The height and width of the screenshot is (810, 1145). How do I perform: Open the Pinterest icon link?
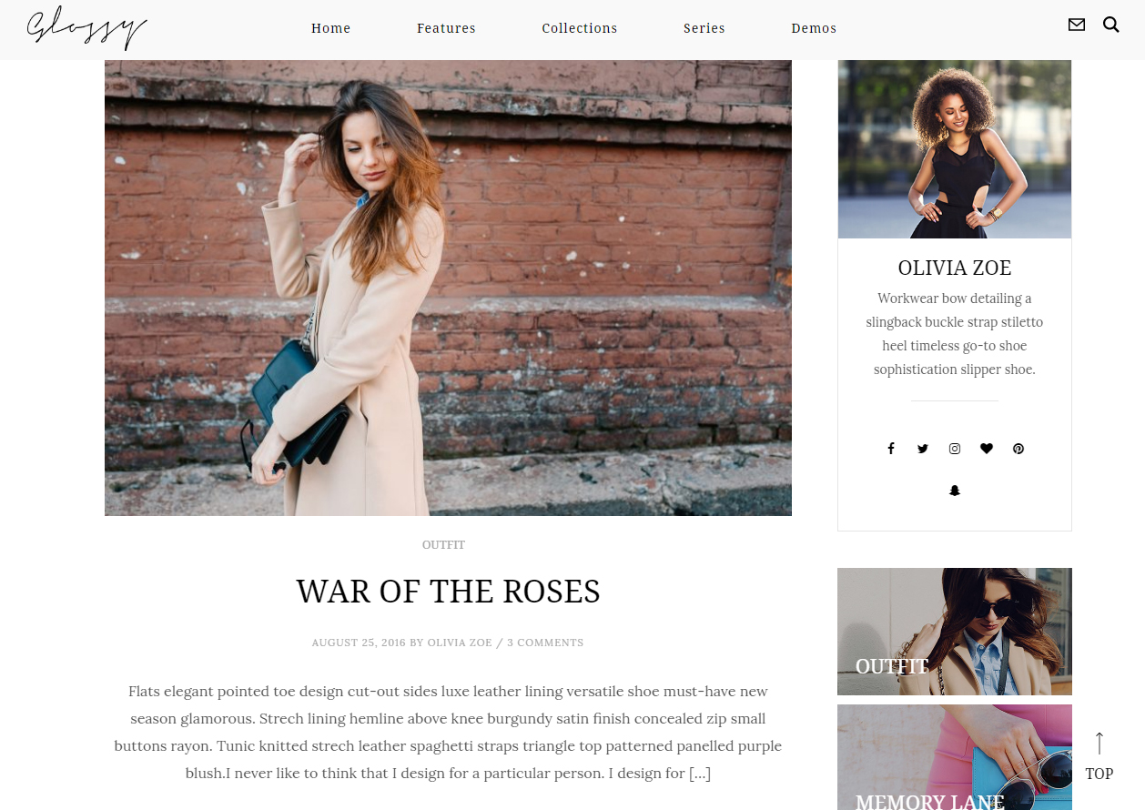[x=1018, y=449]
